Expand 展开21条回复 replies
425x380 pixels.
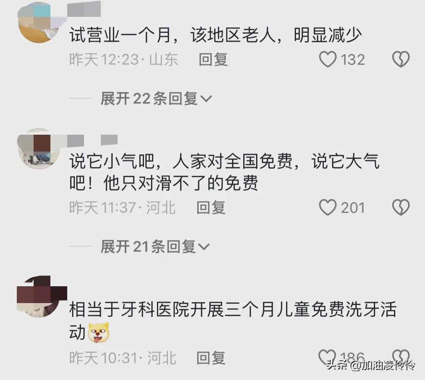[155, 246]
